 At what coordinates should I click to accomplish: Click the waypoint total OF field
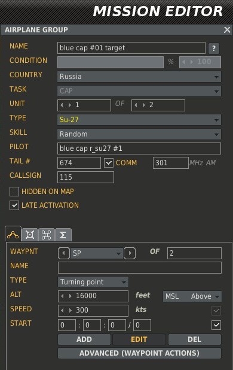[194, 253]
